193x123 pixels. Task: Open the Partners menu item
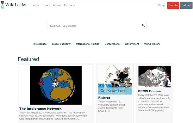[x=70, y=5]
